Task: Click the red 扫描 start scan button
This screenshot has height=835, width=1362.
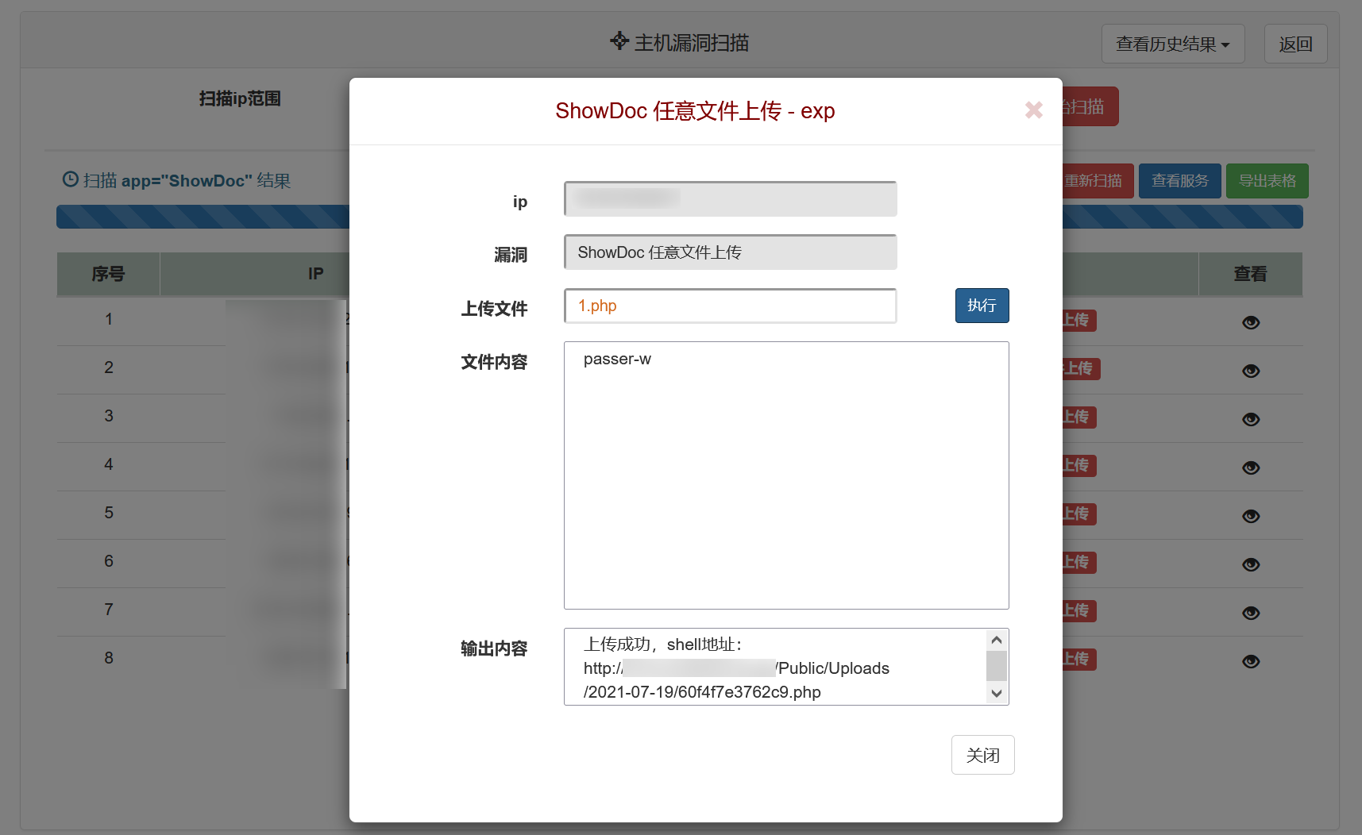Action: [1090, 106]
